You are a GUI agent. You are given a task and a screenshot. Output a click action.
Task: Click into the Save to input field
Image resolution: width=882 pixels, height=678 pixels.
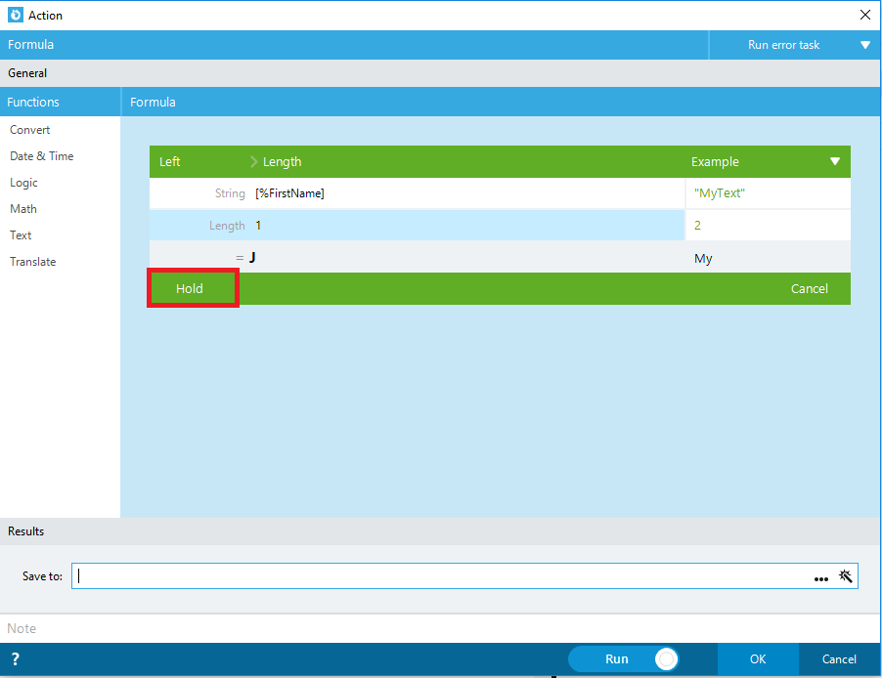coord(442,576)
